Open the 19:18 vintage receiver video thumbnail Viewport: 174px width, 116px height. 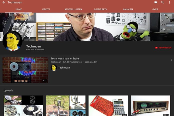point(150,106)
